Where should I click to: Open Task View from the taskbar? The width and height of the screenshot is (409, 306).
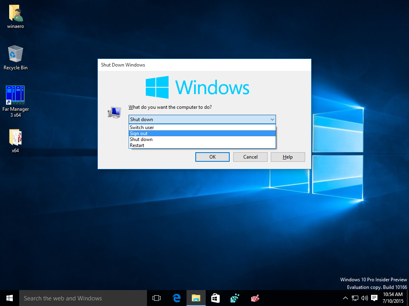157,298
